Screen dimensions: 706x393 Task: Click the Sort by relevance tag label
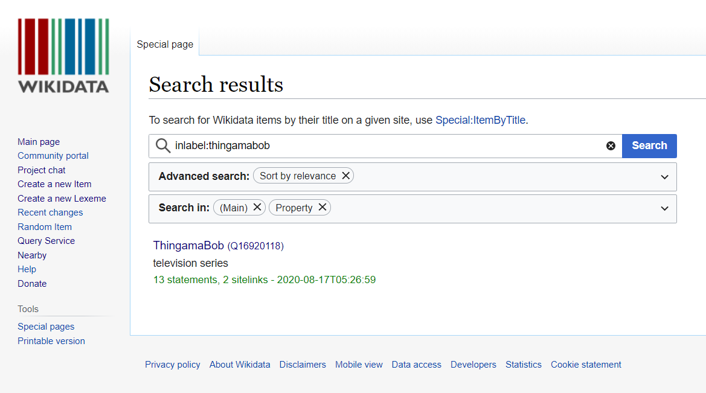pos(298,176)
